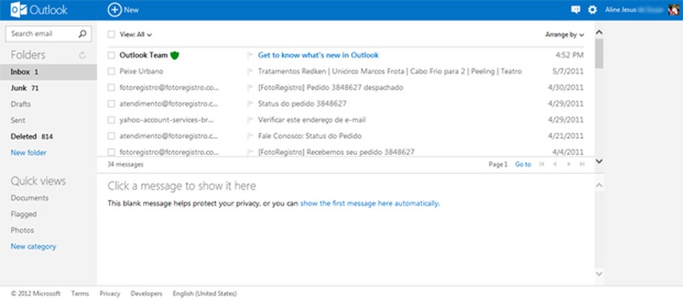
Task: Open Fale Conosco: Status do Pedido message
Action: pos(310,136)
